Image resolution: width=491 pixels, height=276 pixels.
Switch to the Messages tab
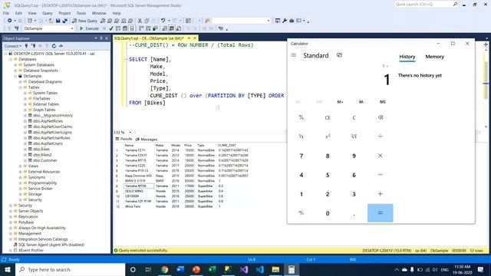tap(147, 140)
